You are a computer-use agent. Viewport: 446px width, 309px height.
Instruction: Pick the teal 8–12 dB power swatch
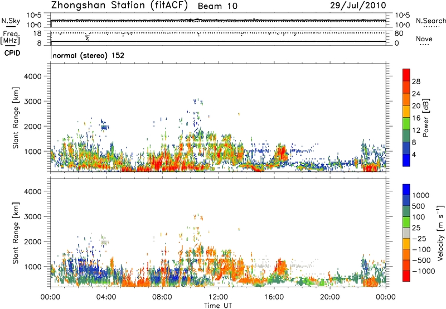(x=406, y=136)
